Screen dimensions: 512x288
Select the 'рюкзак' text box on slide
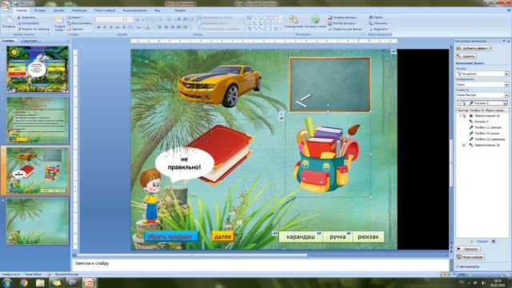[x=368, y=237]
